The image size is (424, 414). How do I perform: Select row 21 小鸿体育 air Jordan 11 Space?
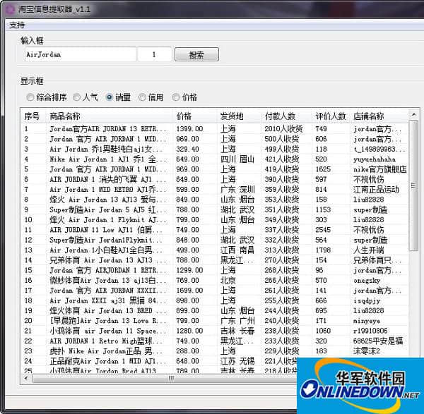click(x=215, y=331)
